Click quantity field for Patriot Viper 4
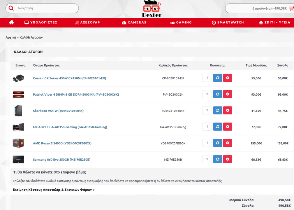 (x=207, y=94)
